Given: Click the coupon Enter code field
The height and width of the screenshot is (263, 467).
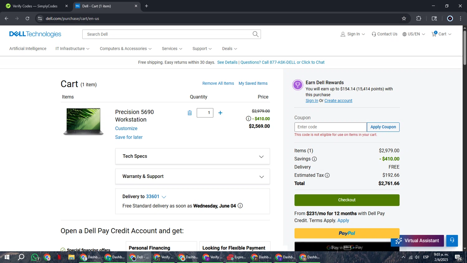Looking at the screenshot, I should click(x=330, y=127).
